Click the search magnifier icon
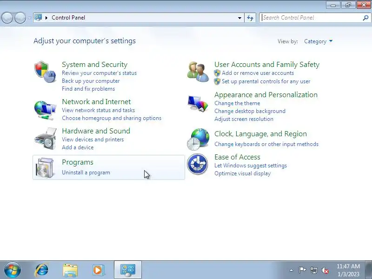Screen dimensions: 372x279 click(365, 18)
